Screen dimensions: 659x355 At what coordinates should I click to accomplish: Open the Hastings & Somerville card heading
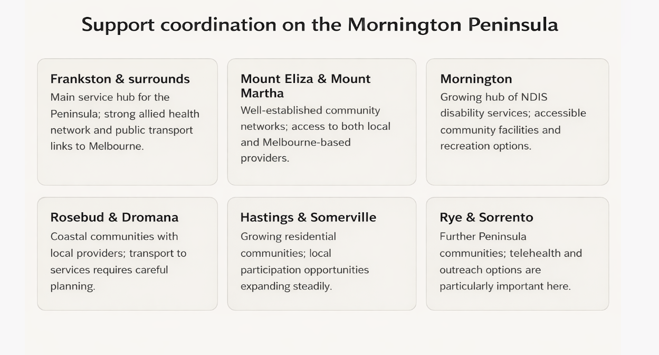pyautogui.click(x=308, y=217)
